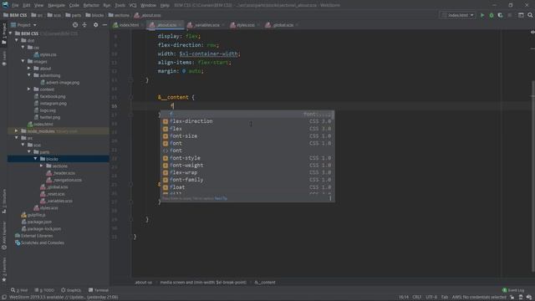Open the Navigate menu
The image size is (535, 301).
[56, 5]
